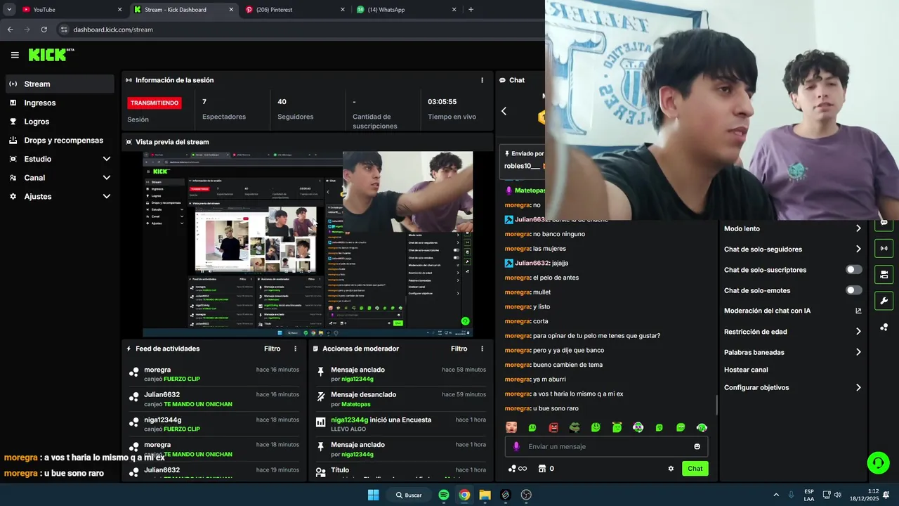Click Mensaje desanclado moderator entry
Image resolution: width=899 pixels, height=506 pixels.
(400, 399)
